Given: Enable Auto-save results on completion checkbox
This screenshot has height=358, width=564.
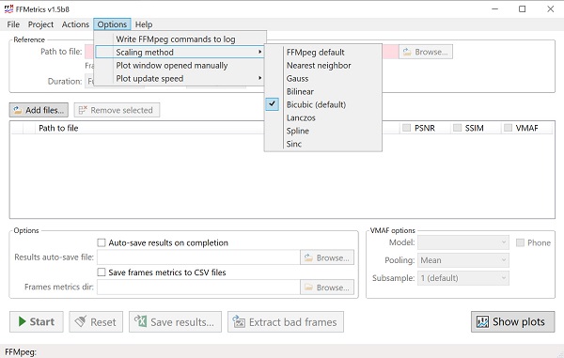Looking at the screenshot, I should (102, 242).
